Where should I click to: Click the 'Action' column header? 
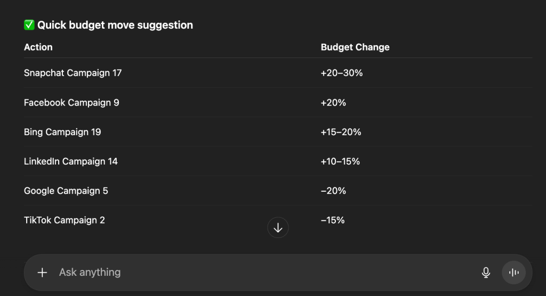click(38, 47)
